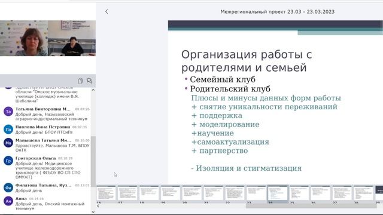This screenshot has width=383, height=215.
Task: Click slide line '+ поддержка'
Action: (x=217, y=115)
